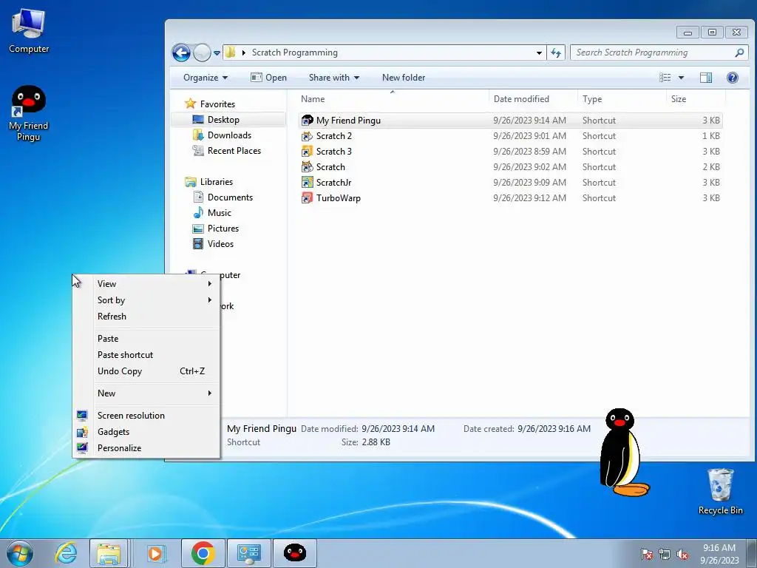Click the search magnifier icon
The width and height of the screenshot is (757, 568).
(739, 53)
